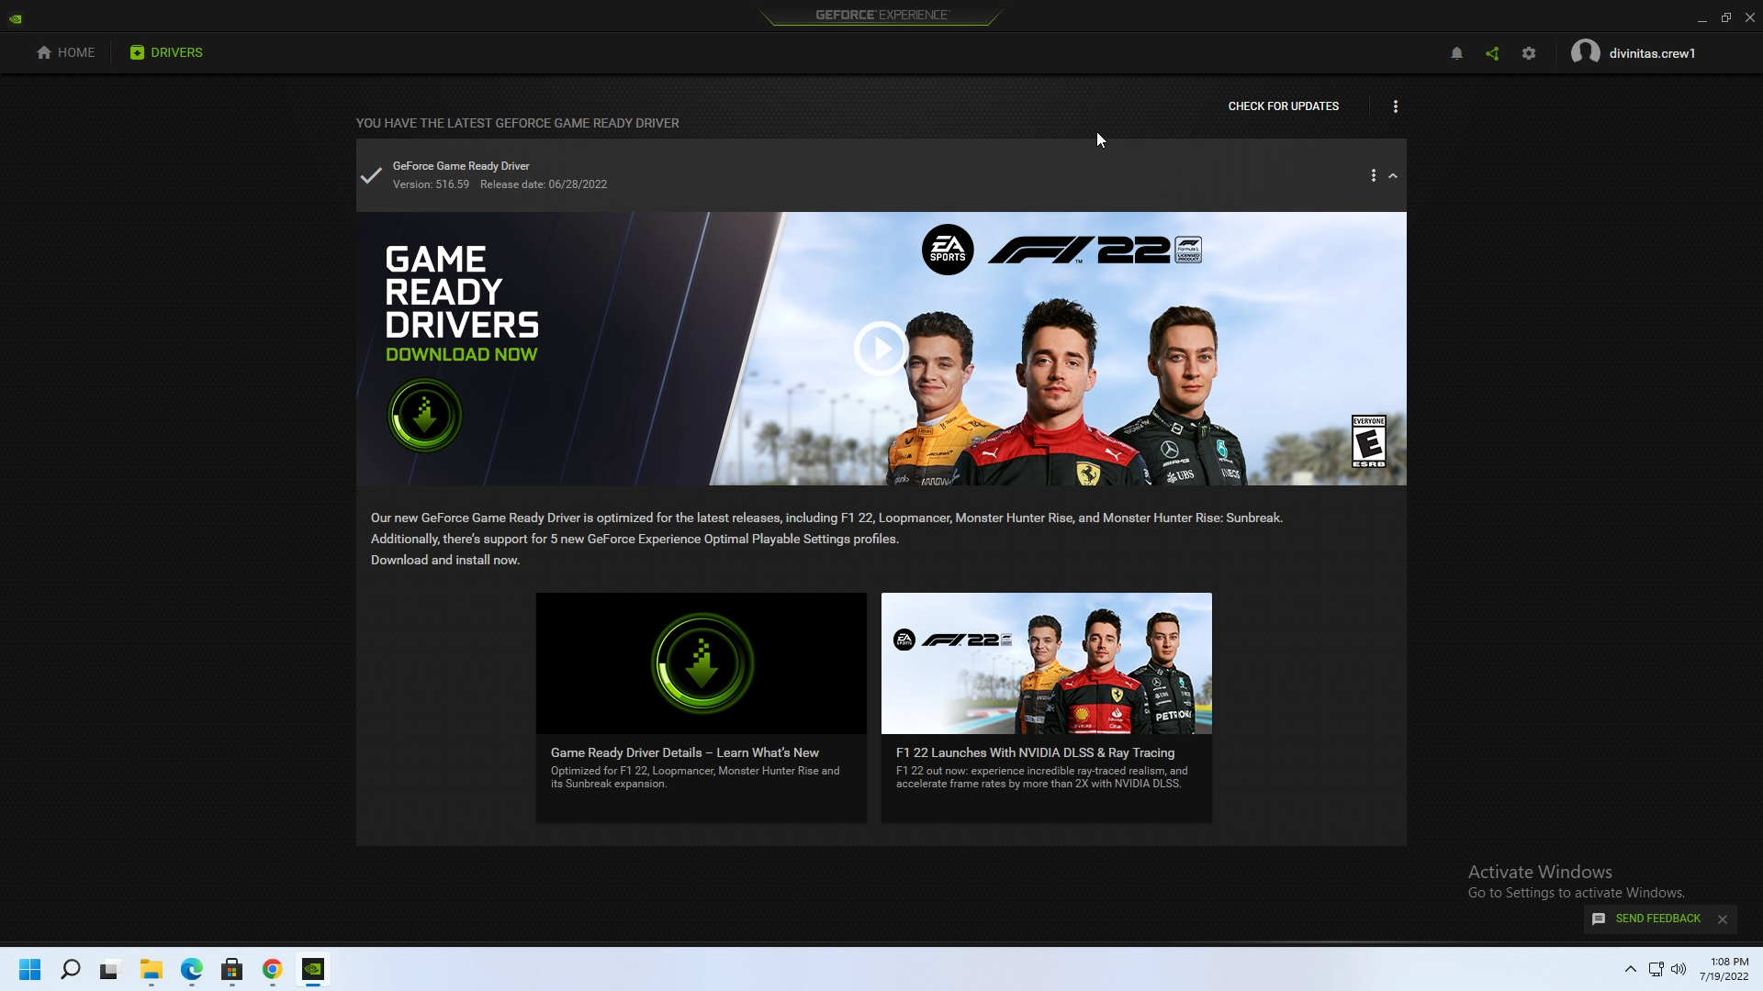Show hidden system tray icons

(1631, 969)
